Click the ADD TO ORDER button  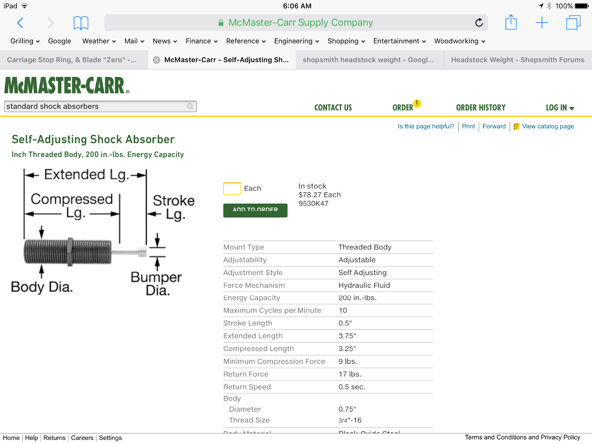(255, 210)
